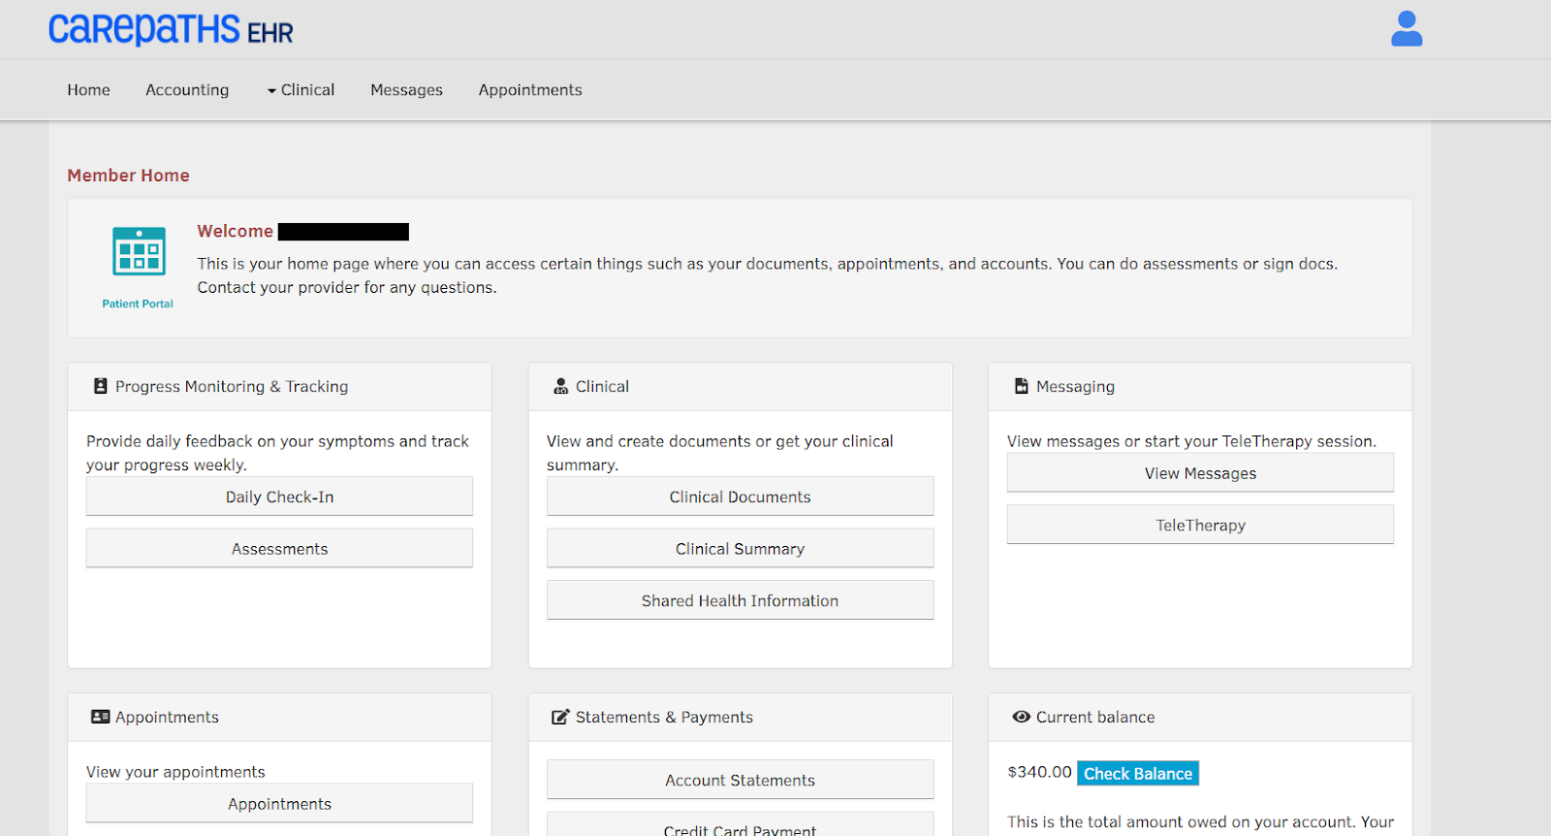
Task: Go to the Home menu item
Action: [x=88, y=90]
